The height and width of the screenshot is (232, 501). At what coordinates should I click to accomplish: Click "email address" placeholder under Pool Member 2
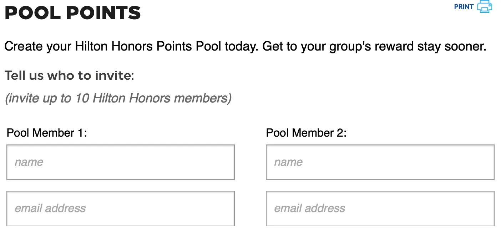click(310, 209)
